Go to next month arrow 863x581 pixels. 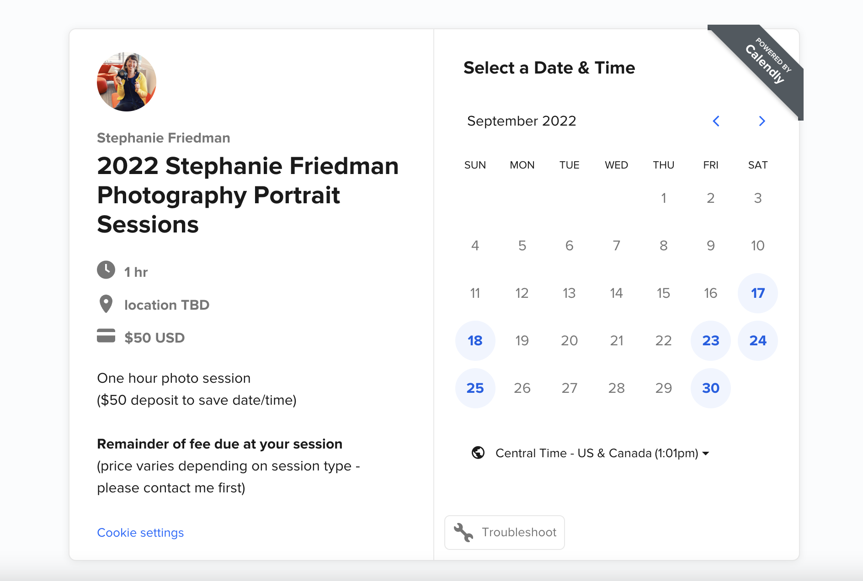[x=762, y=121]
